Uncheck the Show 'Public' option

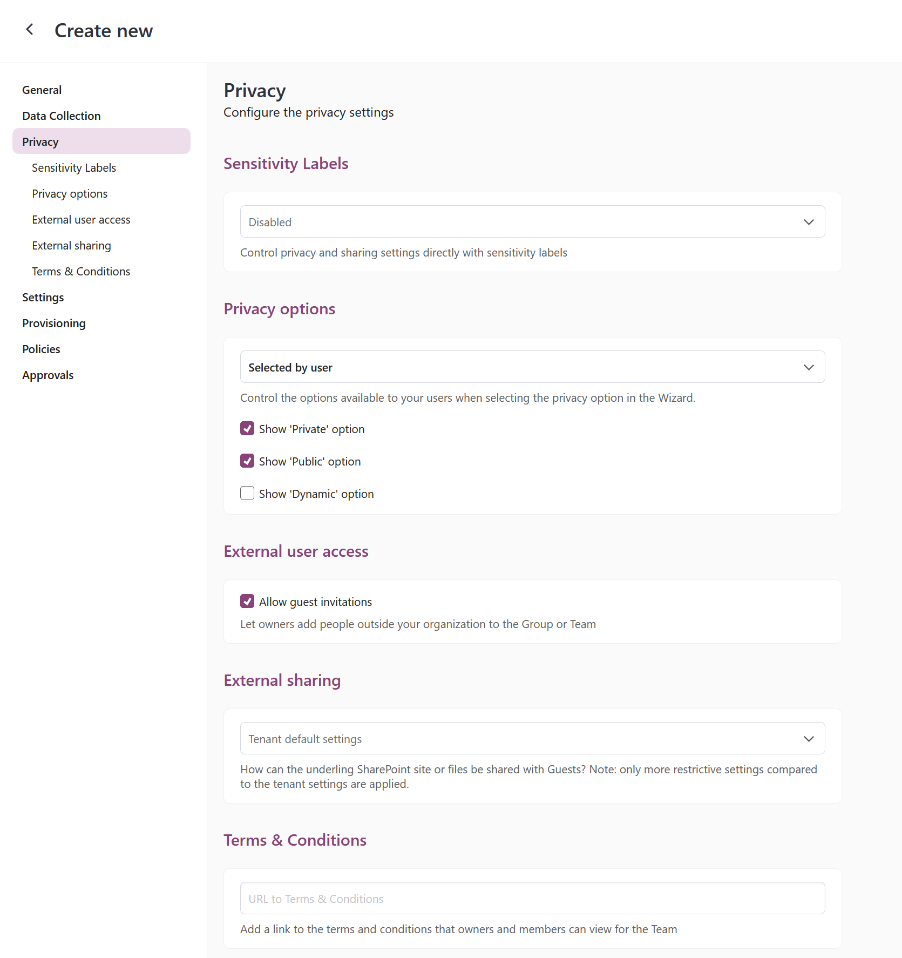pos(247,461)
